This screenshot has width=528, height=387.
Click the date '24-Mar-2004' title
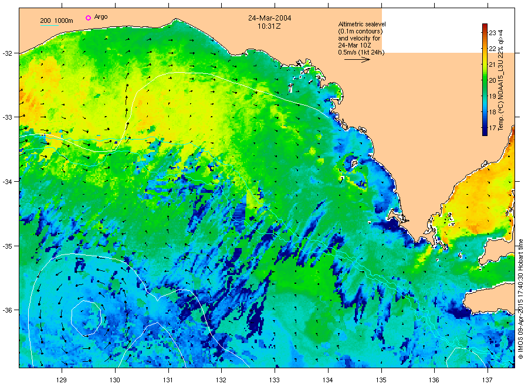click(x=270, y=18)
